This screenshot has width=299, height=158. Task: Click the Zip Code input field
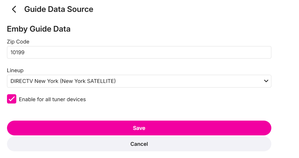tap(139, 52)
